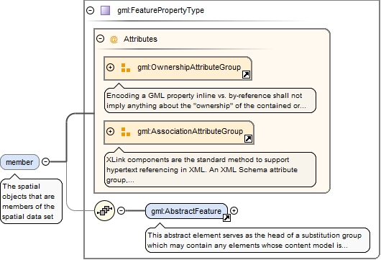381x260 pixels.
Task: Select the gml:AbstractFeature element
Action: tap(186, 211)
